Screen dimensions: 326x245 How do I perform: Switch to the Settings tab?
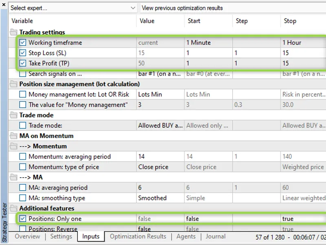click(61, 236)
